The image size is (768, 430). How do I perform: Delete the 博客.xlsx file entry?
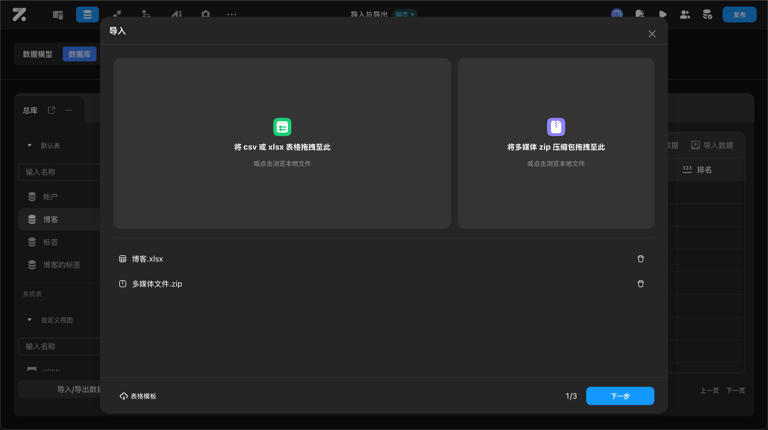(640, 258)
